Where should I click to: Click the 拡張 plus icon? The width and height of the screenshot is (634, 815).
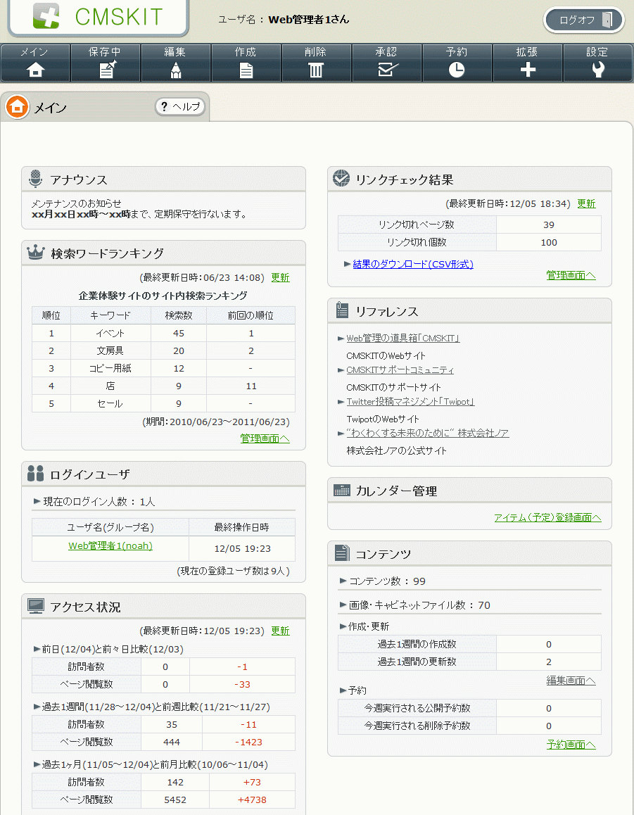pyautogui.click(x=528, y=70)
